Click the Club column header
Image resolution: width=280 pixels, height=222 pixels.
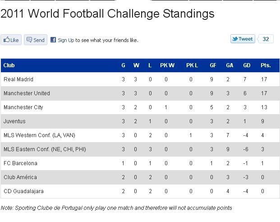(x=9, y=65)
